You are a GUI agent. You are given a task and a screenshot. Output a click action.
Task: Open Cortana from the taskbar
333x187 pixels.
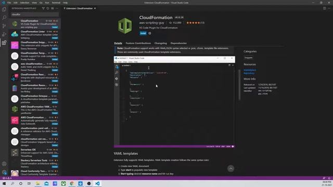(x=21, y=183)
